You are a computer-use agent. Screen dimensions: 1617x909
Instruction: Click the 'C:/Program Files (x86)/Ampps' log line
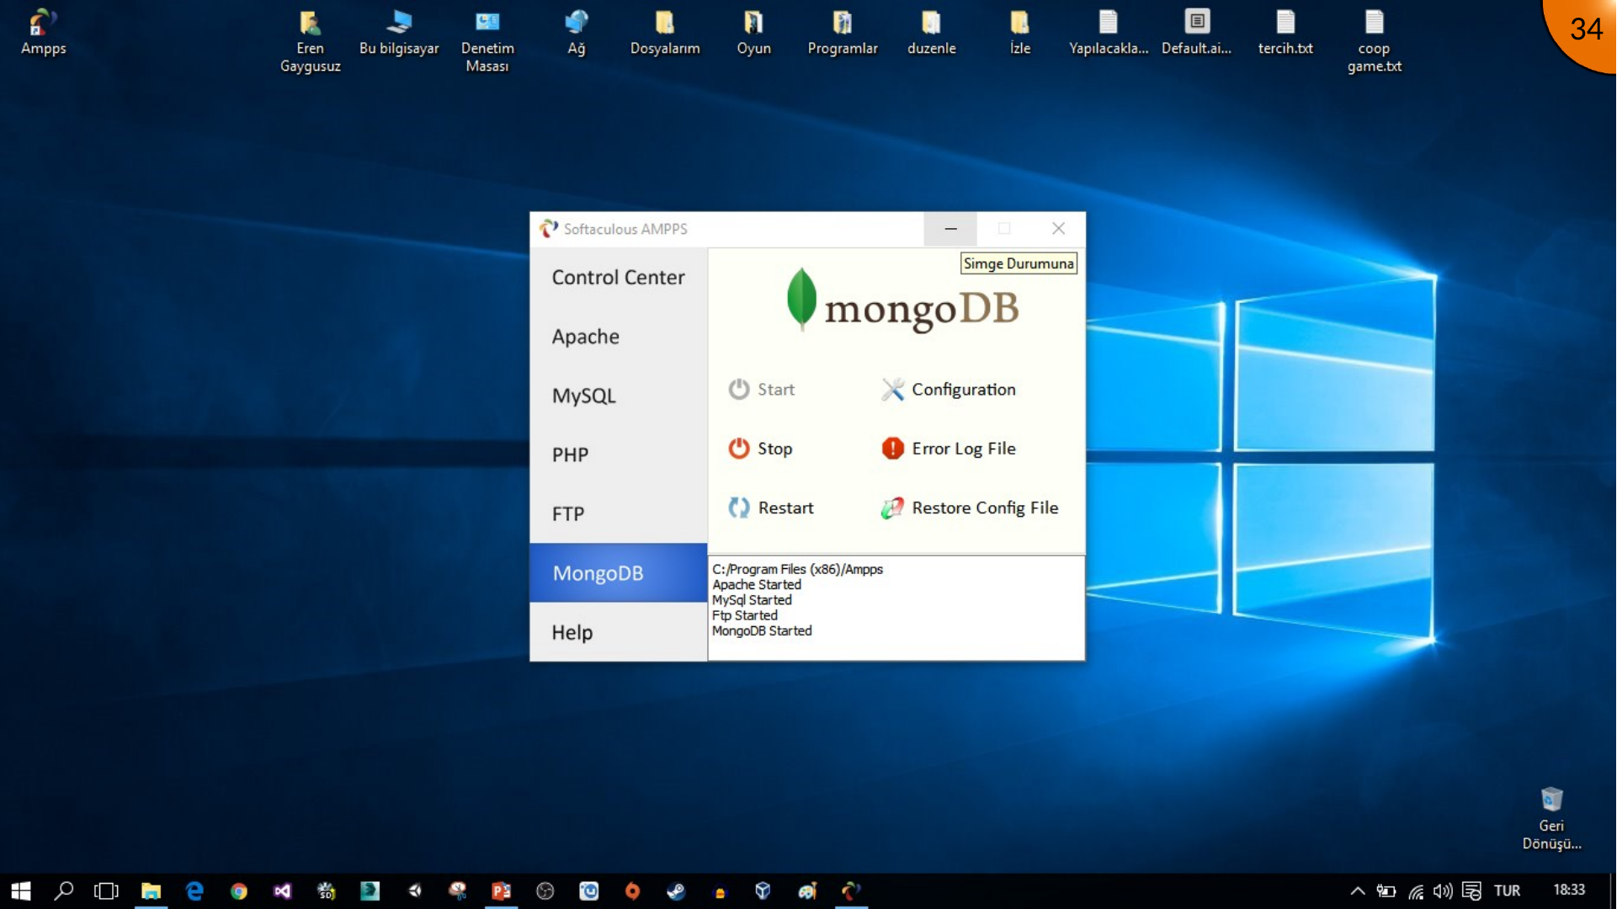(x=797, y=569)
